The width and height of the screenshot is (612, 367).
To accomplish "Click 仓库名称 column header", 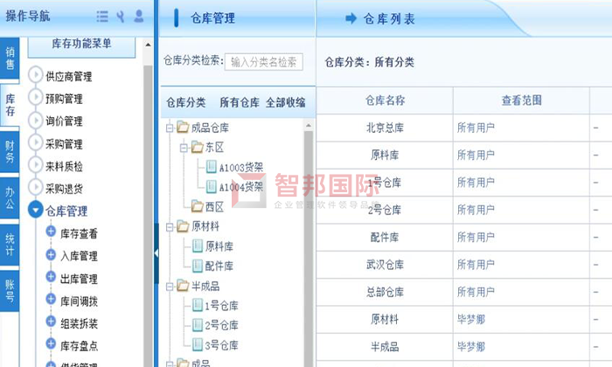I will click(x=385, y=100).
